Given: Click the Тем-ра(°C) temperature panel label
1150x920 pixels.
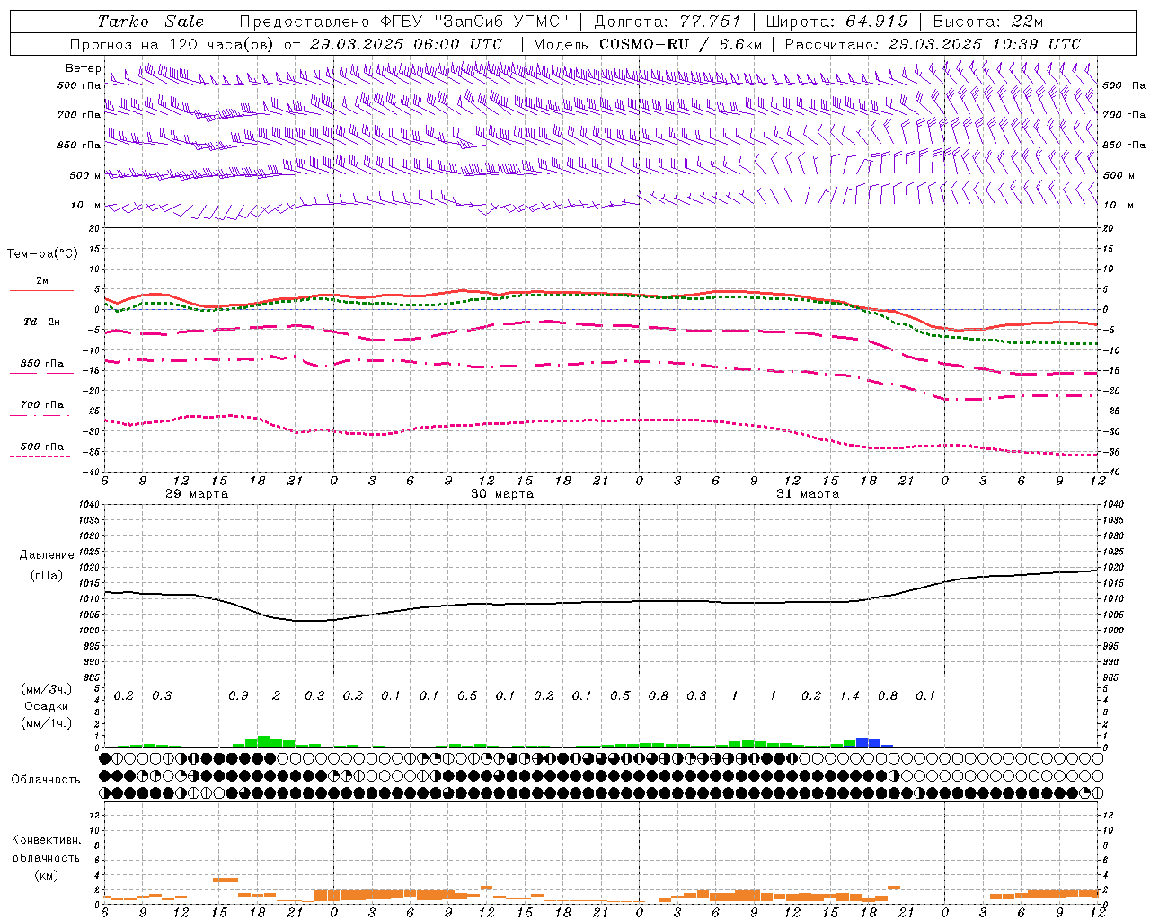Looking at the screenshot, I should tap(42, 254).
